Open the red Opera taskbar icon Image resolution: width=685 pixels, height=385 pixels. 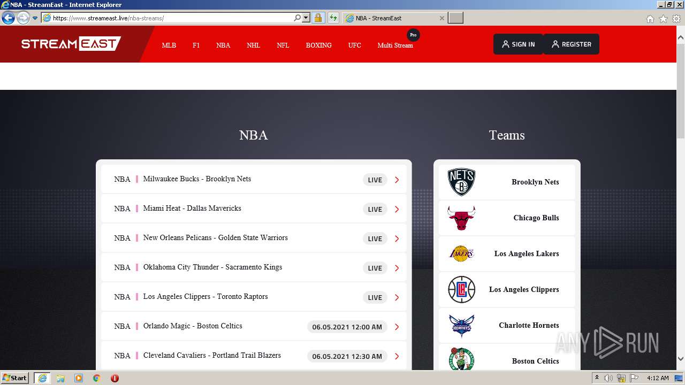pos(115,378)
